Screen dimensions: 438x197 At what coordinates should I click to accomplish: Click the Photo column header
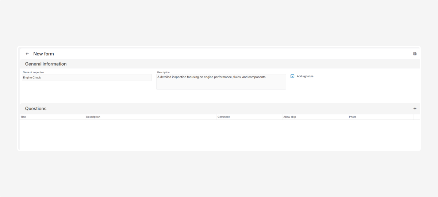click(353, 117)
